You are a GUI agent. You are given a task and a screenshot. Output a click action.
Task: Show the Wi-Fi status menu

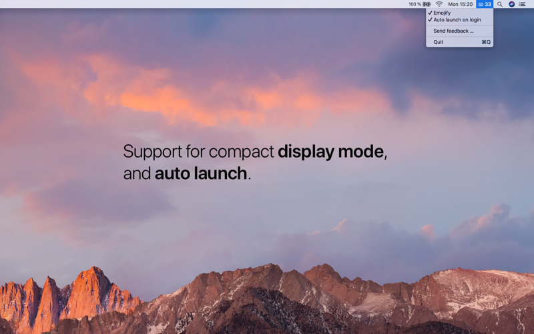coord(439,4)
